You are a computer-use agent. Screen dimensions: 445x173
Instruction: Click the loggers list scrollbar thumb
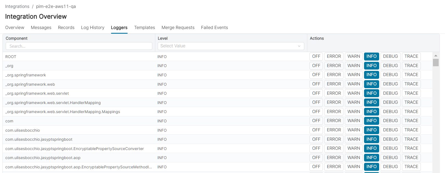click(436, 62)
